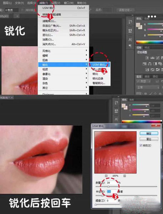The height and width of the screenshot is (214, 163).
Task: Expand the 模糊 submenu
Action: click(63, 56)
